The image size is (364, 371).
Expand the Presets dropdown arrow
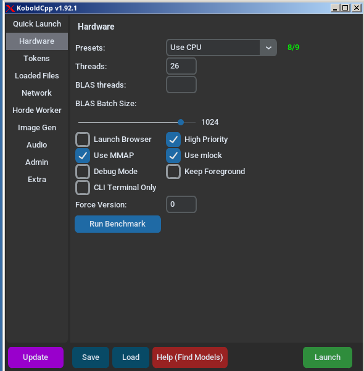coord(268,48)
